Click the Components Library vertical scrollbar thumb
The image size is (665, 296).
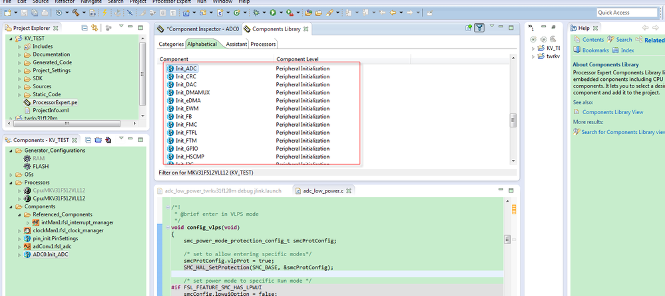[513, 121]
